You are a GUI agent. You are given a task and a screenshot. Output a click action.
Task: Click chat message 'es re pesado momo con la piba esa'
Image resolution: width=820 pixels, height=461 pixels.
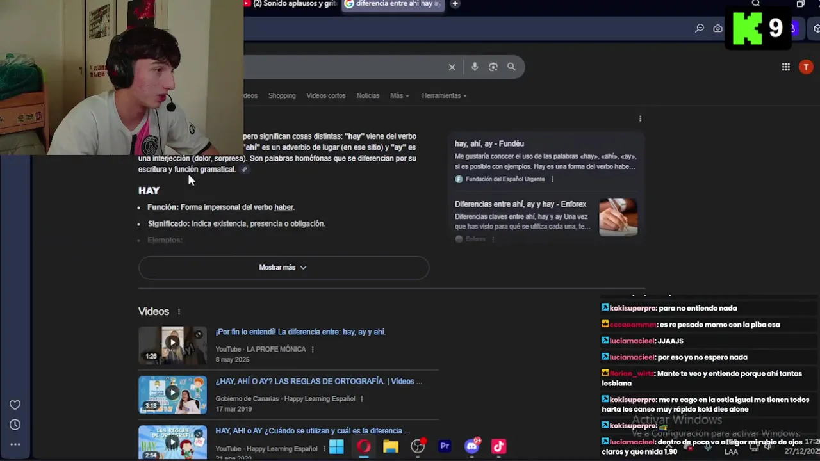click(x=719, y=325)
